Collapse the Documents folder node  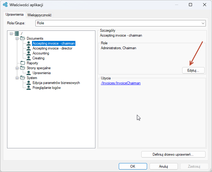point(17,38)
